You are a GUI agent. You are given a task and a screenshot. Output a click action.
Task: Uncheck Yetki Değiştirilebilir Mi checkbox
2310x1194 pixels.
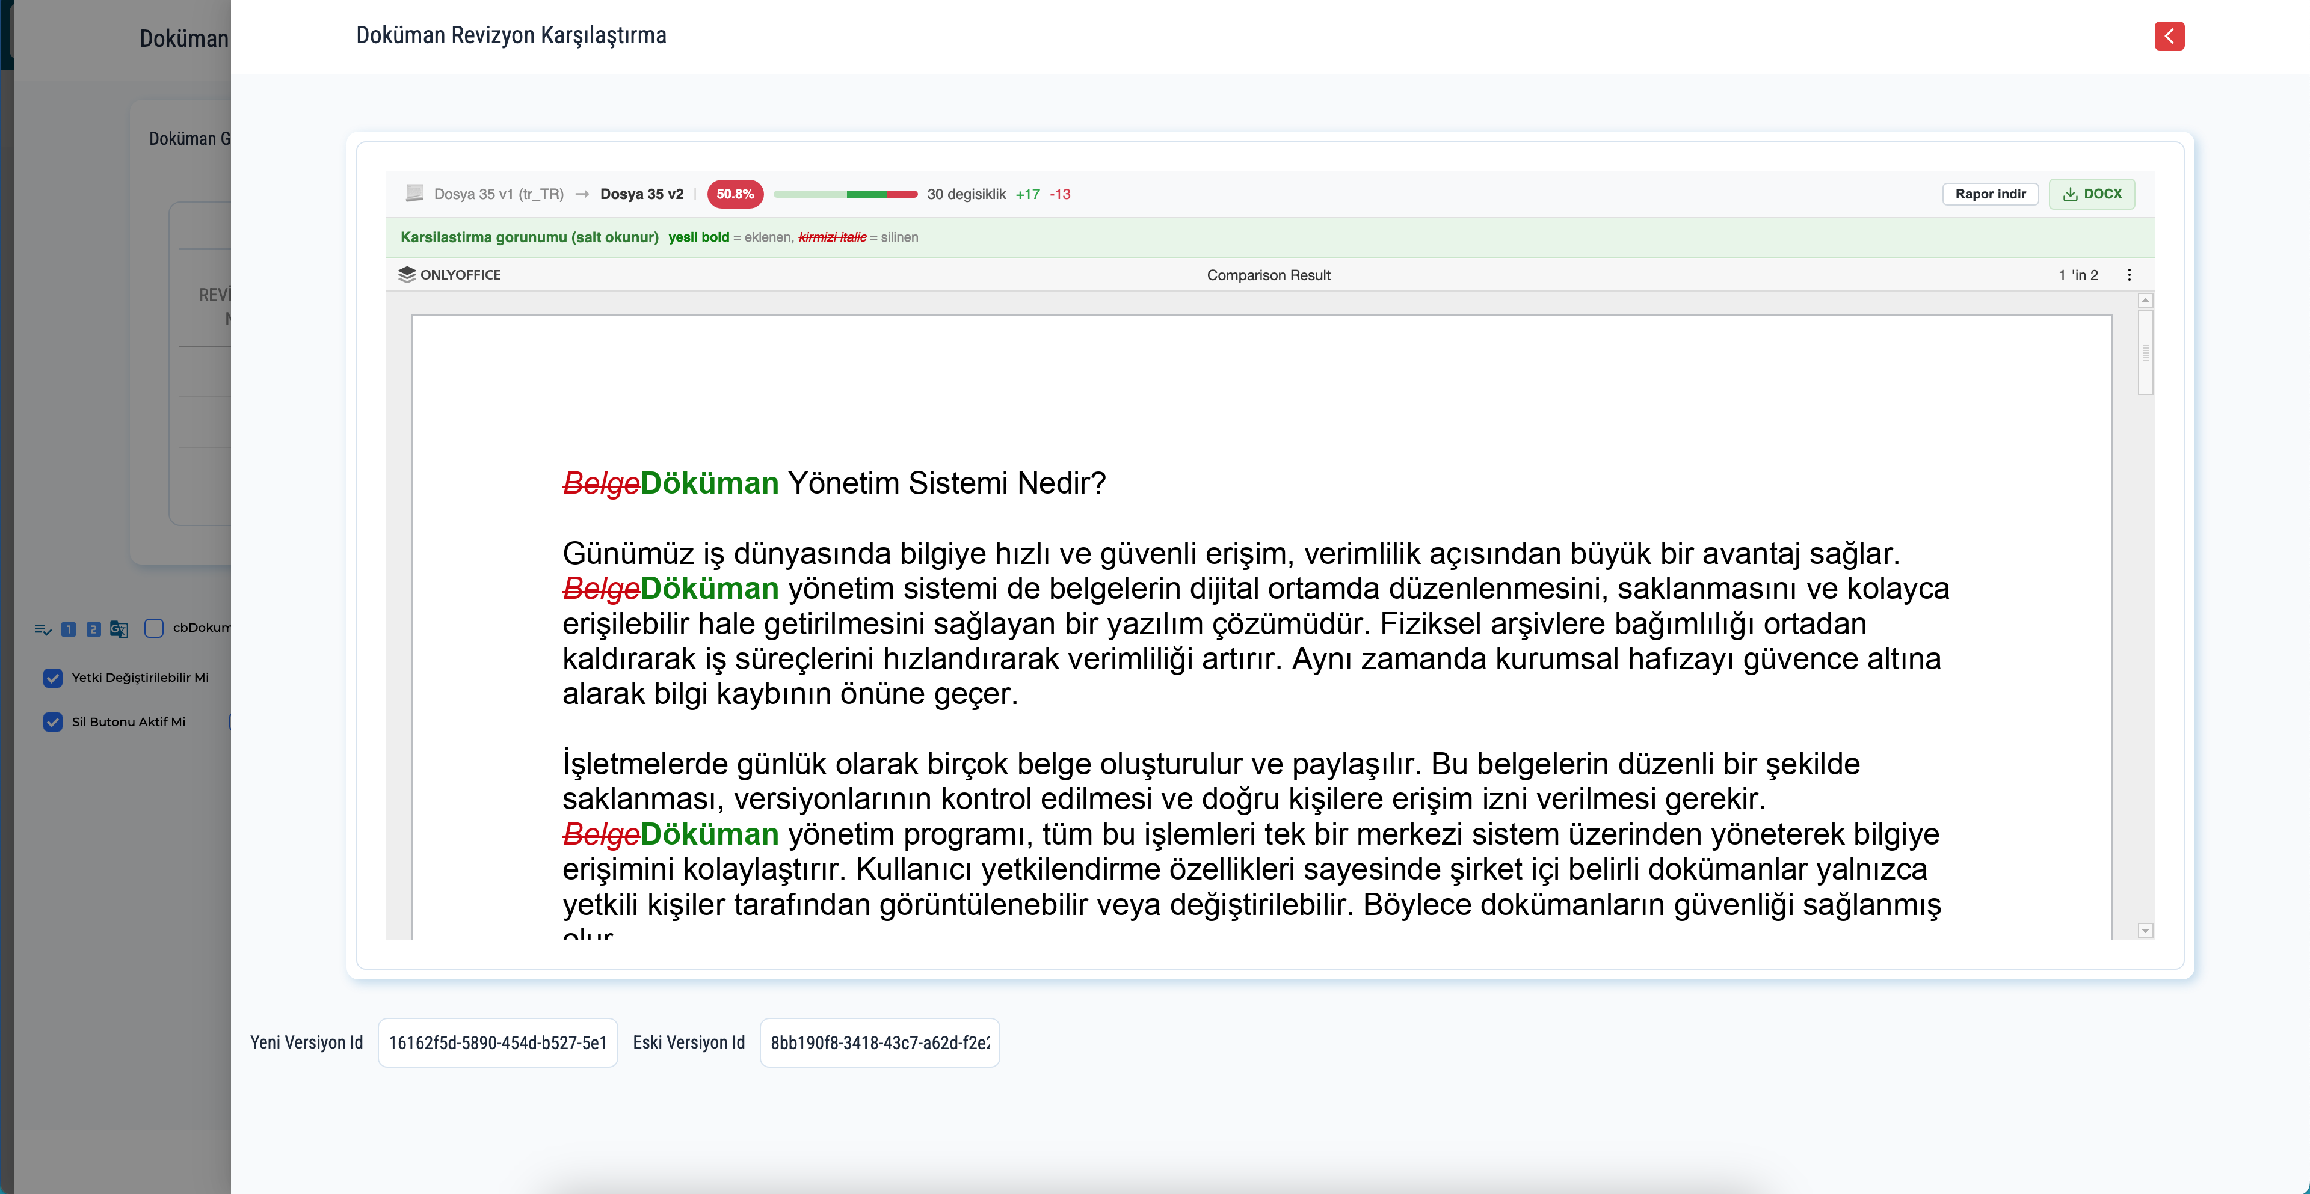pyautogui.click(x=53, y=678)
